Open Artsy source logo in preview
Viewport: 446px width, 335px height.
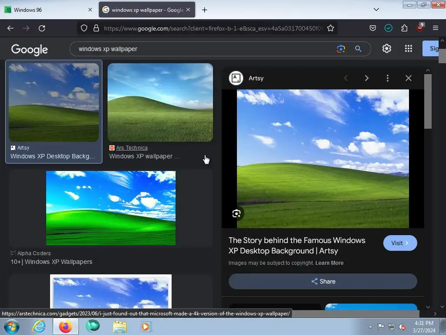(x=236, y=78)
